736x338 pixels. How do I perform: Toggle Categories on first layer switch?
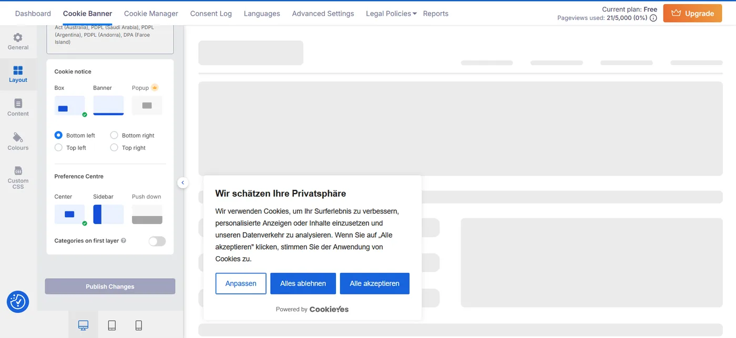(x=157, y=241)
